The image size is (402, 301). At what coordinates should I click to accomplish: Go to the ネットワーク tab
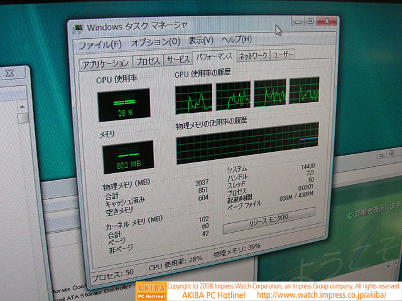253,56
